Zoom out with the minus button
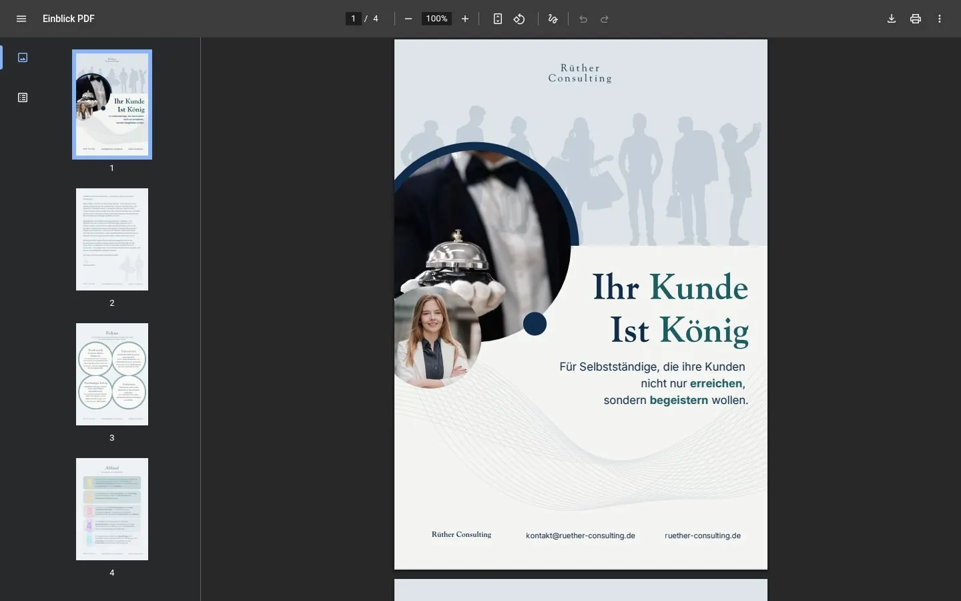Screen dimensions: 961x601 (x=408, y=19)
